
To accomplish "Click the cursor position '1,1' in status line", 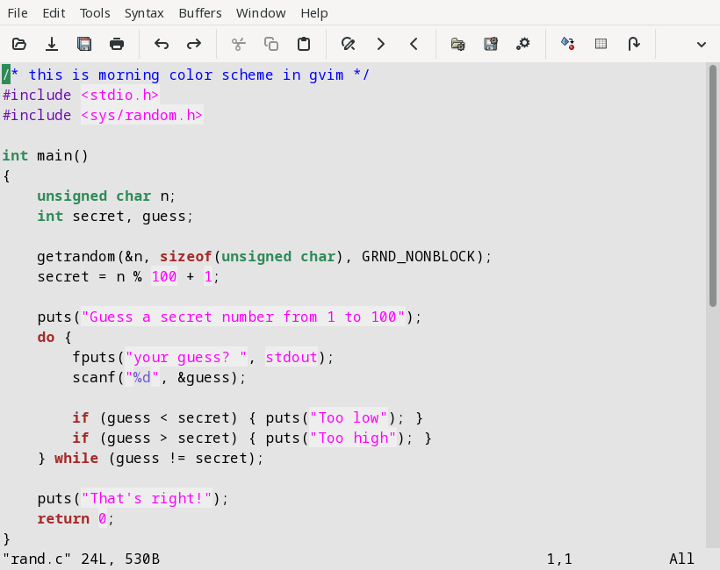I will 559,559.
